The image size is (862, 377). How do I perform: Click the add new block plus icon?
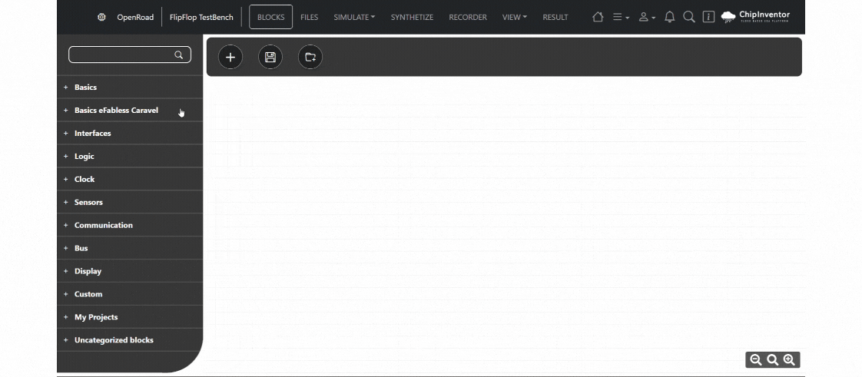230,57
